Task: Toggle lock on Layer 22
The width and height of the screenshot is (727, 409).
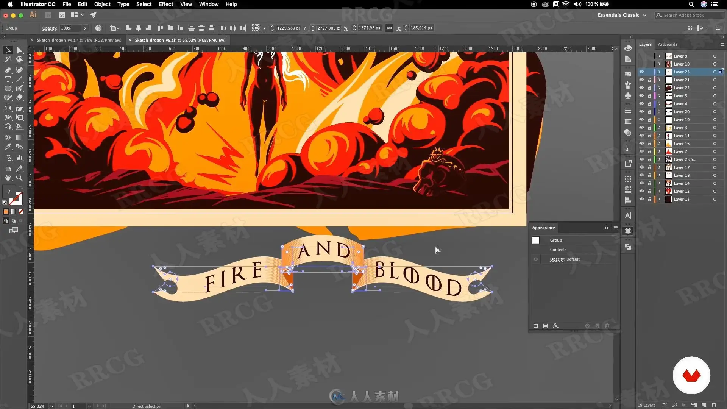Action: [x=650, y=88]
